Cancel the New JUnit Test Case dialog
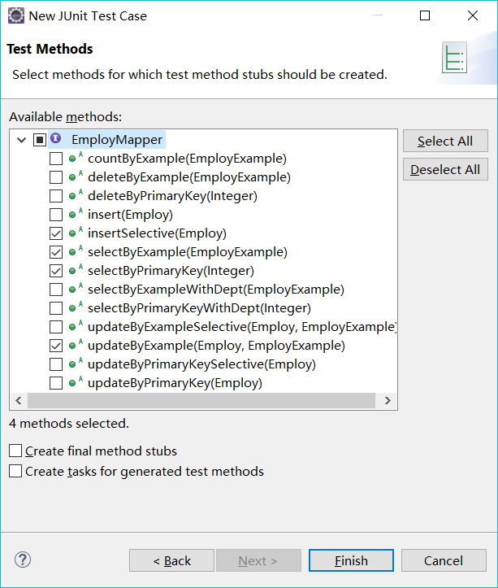Image resolution: width=498 pixels, height=588 pixels. 444,560
